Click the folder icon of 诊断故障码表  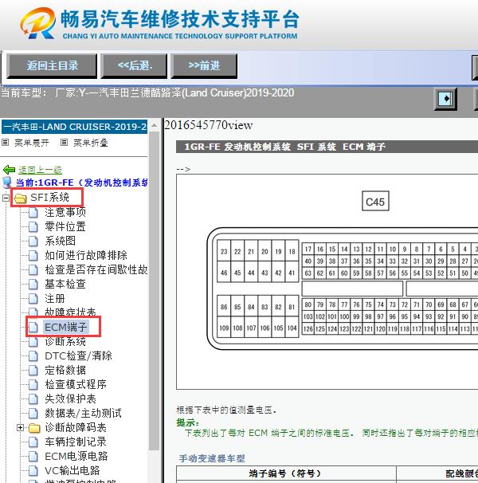pos(34,428)
